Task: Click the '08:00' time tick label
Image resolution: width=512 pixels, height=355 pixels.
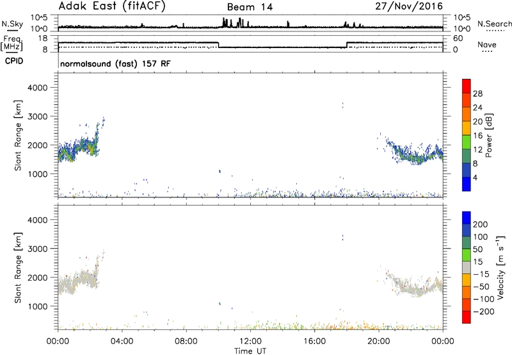Action: click(186, 342)
